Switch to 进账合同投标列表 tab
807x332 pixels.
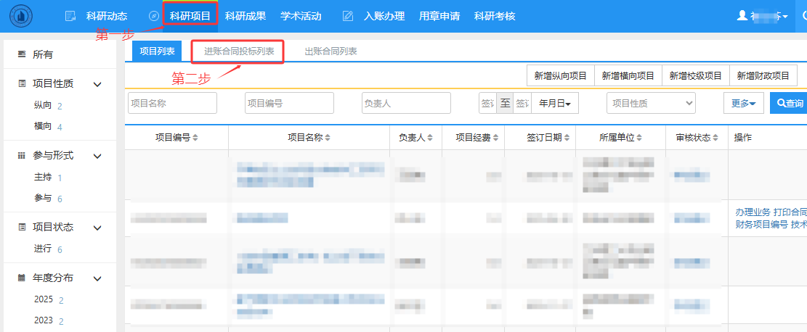pyautogui.click(x=238, y=51)
